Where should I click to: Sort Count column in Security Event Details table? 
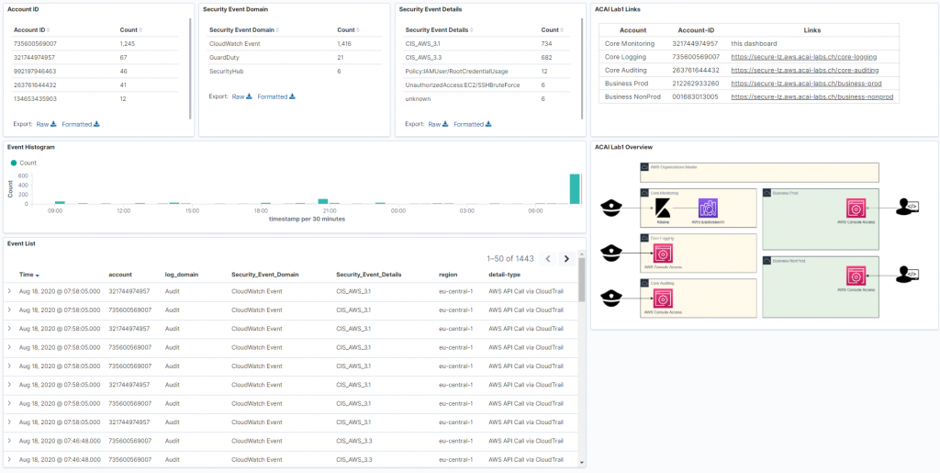coord(552,30)
